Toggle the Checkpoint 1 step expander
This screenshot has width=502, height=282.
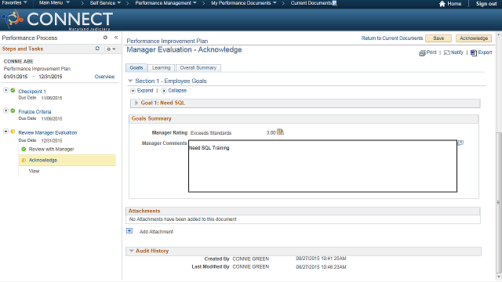tap(5, 90)
